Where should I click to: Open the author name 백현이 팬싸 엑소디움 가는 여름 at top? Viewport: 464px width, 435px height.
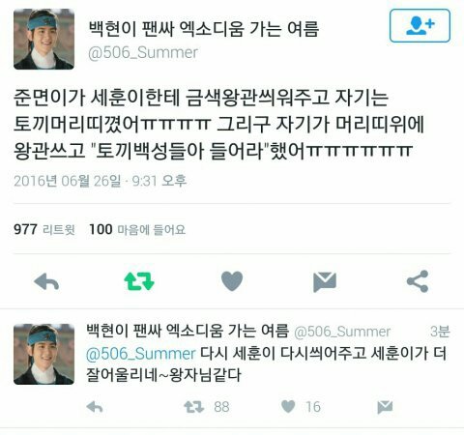(x=204, y=29)
